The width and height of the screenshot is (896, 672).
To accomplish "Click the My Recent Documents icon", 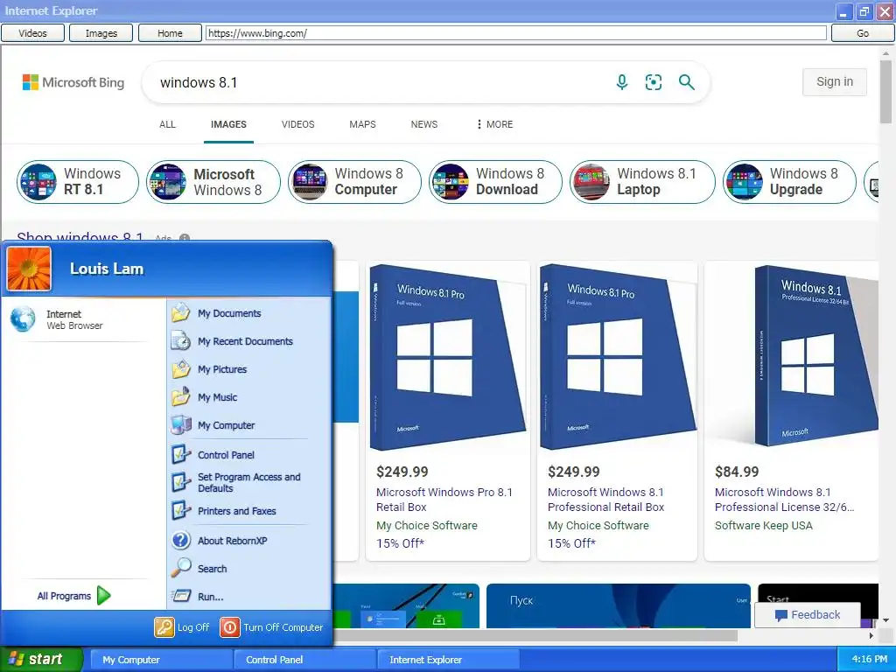I will pos(181,341).
